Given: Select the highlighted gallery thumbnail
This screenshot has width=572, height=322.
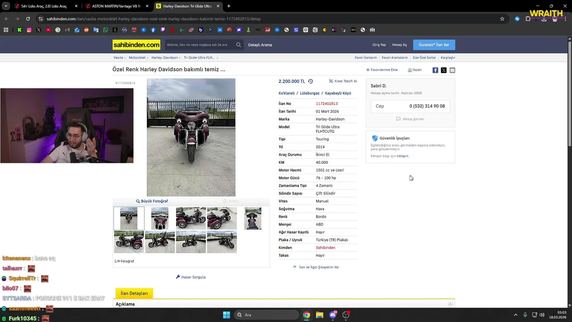Looking at the screenshot, I should (129, 218).
